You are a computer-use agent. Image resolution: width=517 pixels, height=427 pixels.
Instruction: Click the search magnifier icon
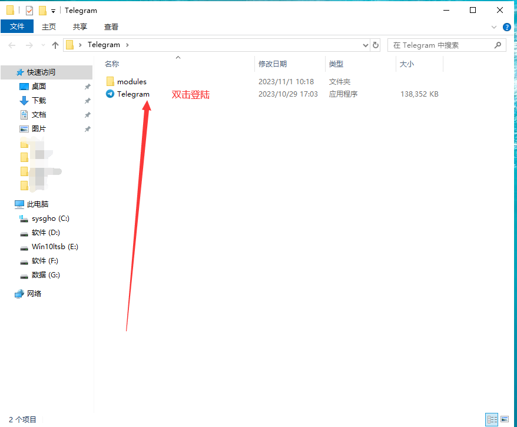498,45
